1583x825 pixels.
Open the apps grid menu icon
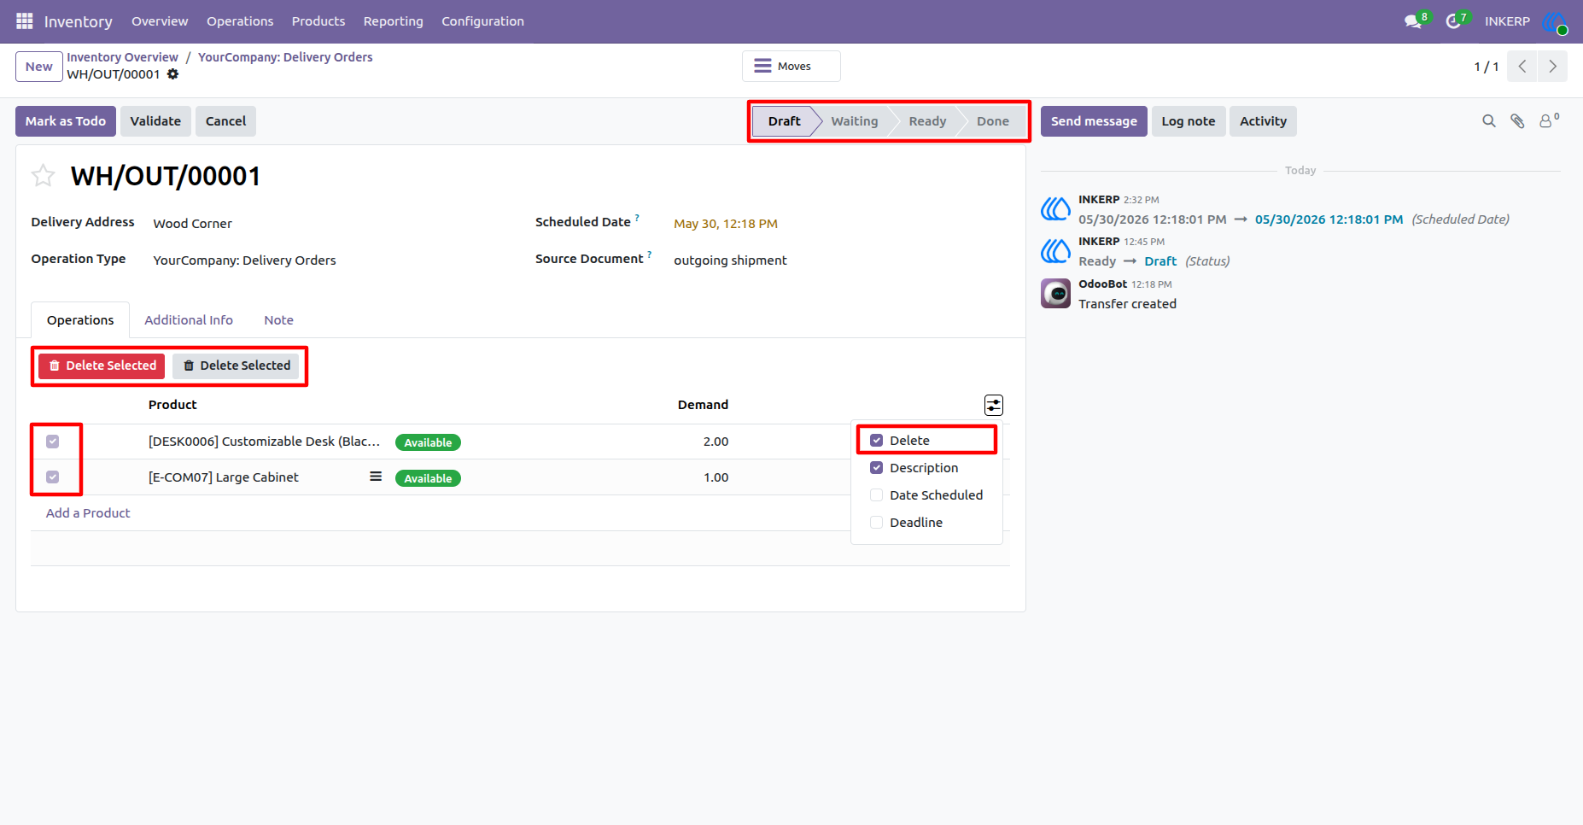(25, 20)
